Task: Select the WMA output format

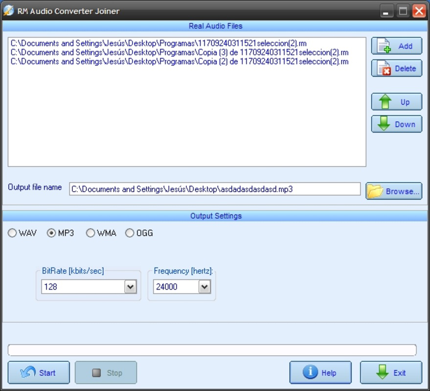Action: point(101,233)
